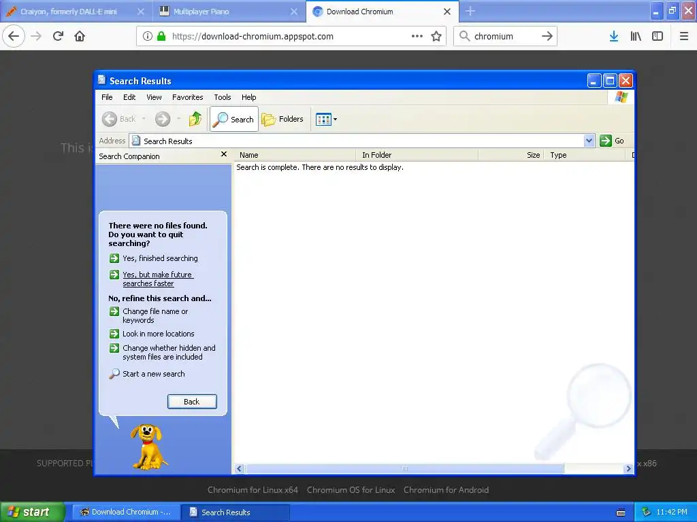Screen dimensions: 697x522
Task: Click the Forward arrow in Search Results toolbar
Action: pos(163,119)
